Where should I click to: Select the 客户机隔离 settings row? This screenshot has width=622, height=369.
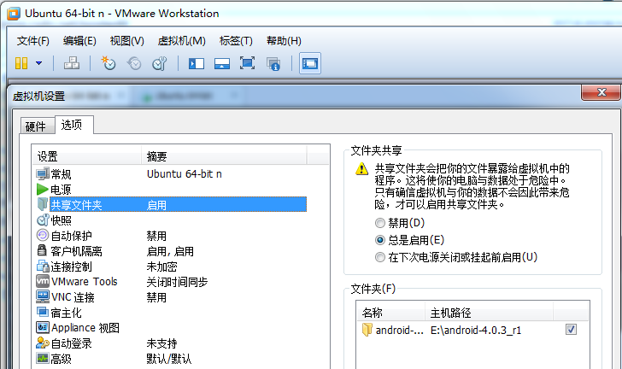pos(171,251)
